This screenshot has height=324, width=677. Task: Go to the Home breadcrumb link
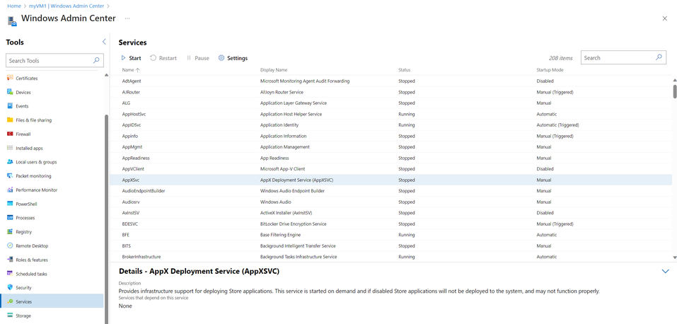[14, 6]
